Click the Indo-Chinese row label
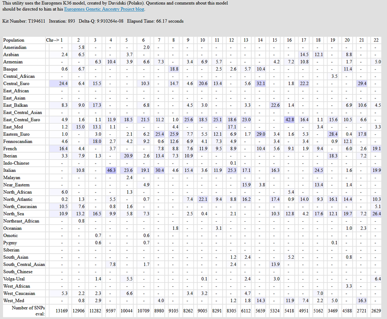387x319 pixels. point(16,163)
